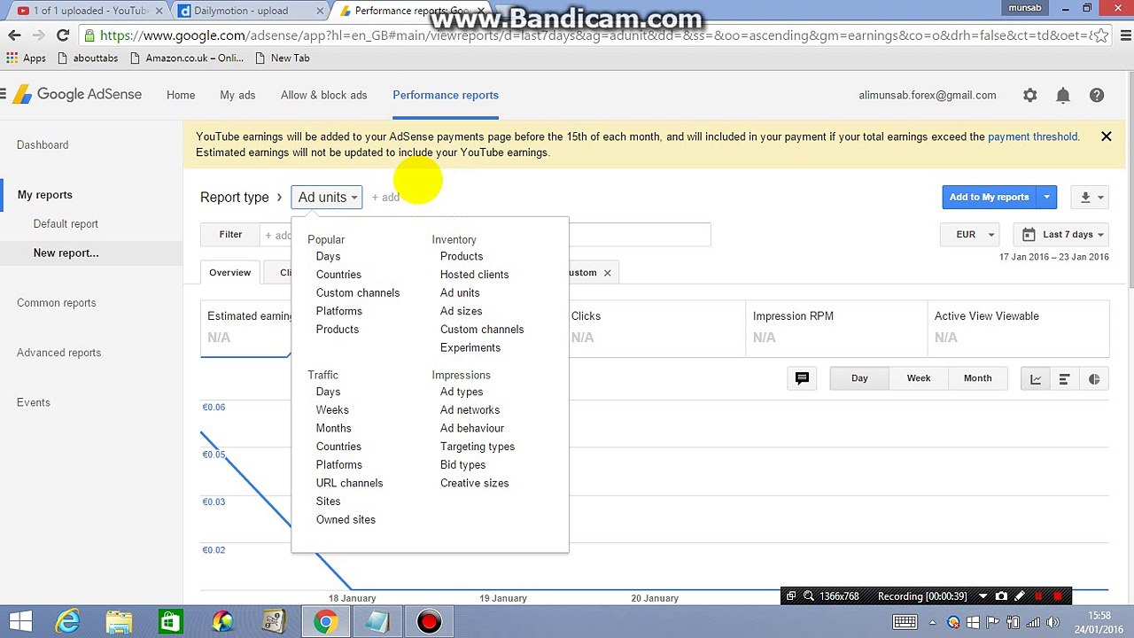Open the on-screen keyboard tray icon

(x=905, y=622)
